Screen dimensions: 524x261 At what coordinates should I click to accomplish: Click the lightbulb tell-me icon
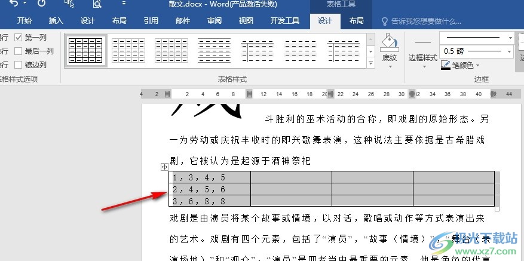[385, 22]
